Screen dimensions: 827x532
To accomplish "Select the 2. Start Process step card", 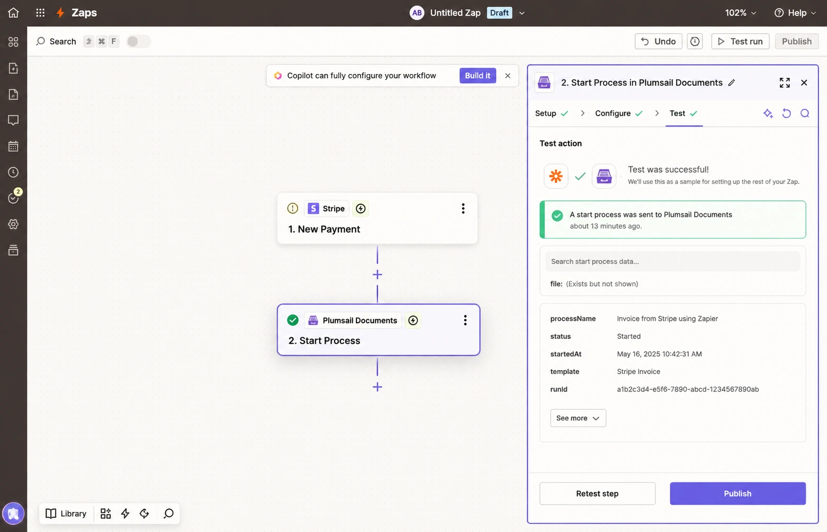I will pos(379,330).
